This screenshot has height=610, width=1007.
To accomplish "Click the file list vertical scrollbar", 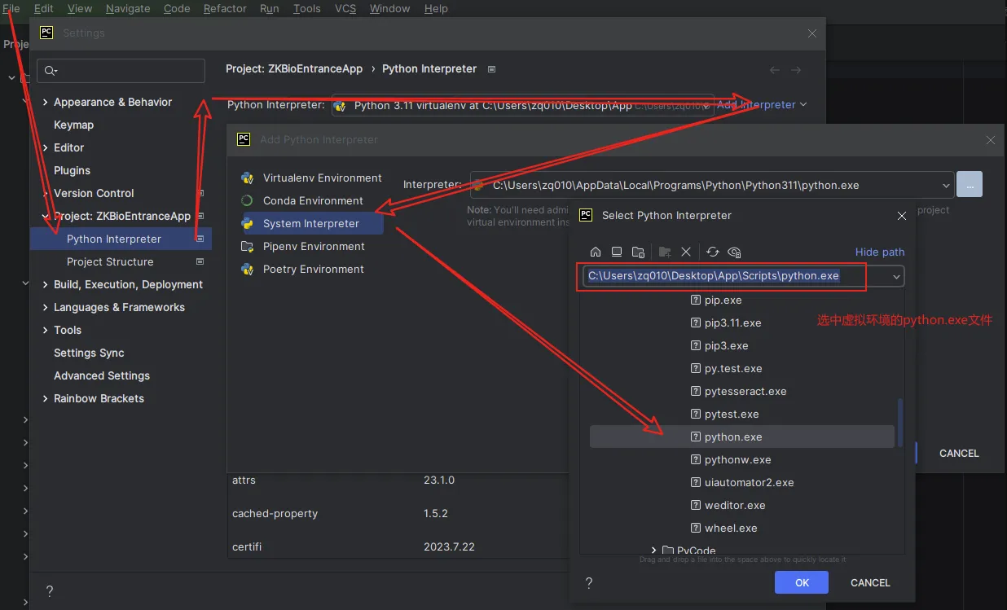I will [x=900, y=422].
